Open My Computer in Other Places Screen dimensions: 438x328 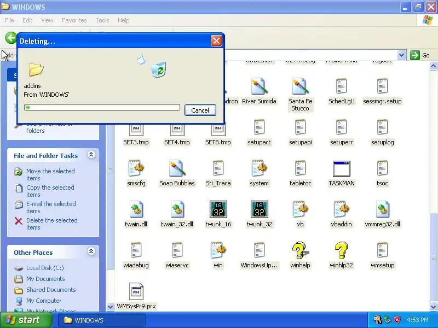click(44, 301)
